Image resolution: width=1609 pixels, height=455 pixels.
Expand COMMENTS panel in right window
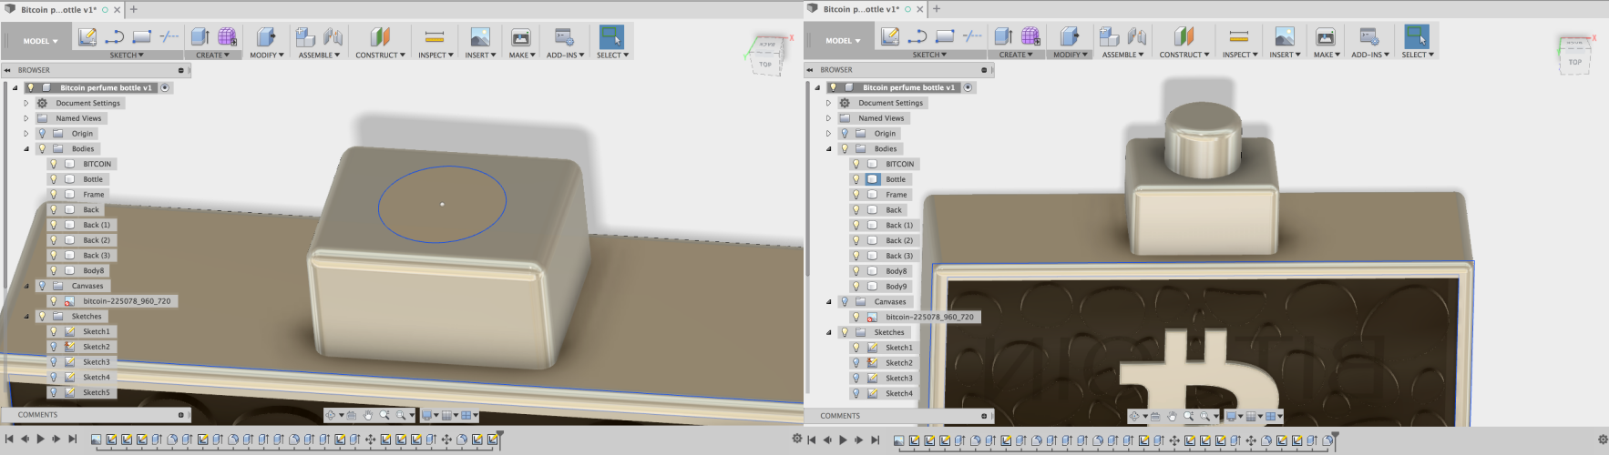point(984,416)
